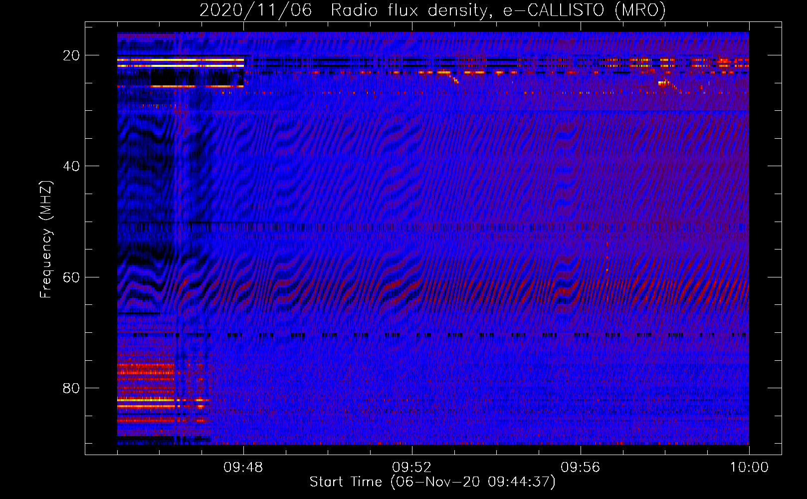Click the 09:52 time tick label
The height and width of the screenshot is (499, 807).
pyautogui.click(x=411, y=468)
